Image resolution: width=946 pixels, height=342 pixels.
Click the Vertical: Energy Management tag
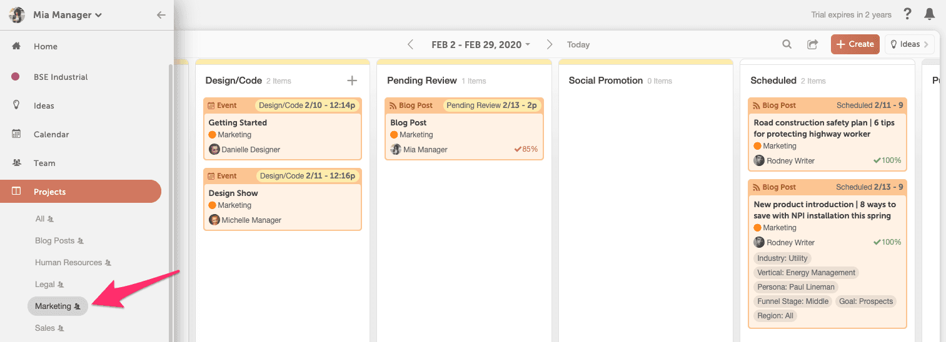pyautogui.click(x=806, y=273)
